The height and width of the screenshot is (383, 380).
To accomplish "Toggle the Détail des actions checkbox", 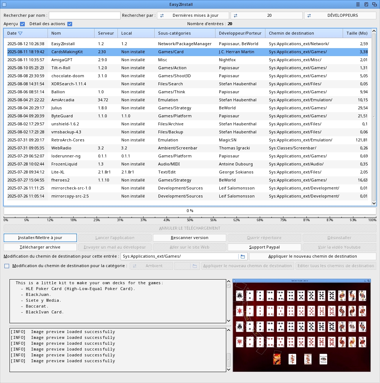I will 70,24.
